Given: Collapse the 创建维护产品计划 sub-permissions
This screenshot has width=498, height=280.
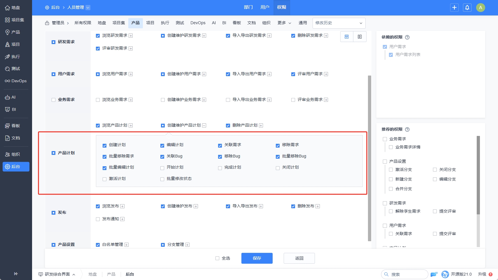Looking at the screenshot, I should (x=204, y=125).
